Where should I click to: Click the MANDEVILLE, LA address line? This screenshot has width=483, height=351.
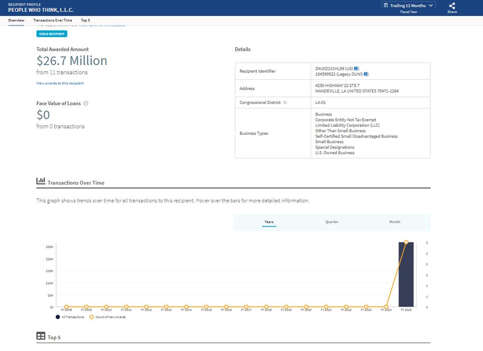tap(357, 91)
